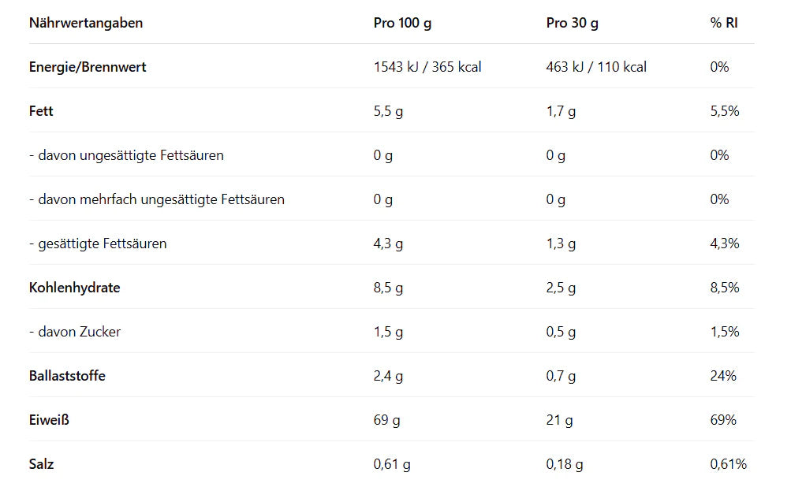The width and height of the screenshot is (791, 487).
Task: Click the '69 g' Eiweiß value
Action: click(386, 420)
